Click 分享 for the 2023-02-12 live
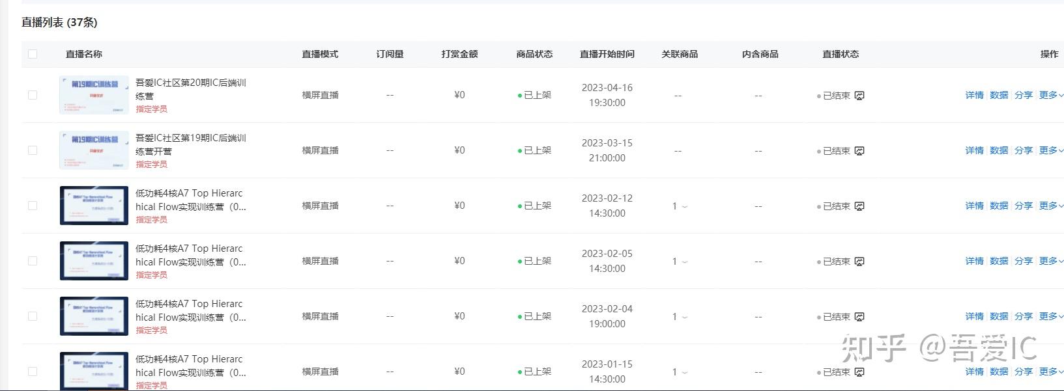 click(x=1024, y=206)
